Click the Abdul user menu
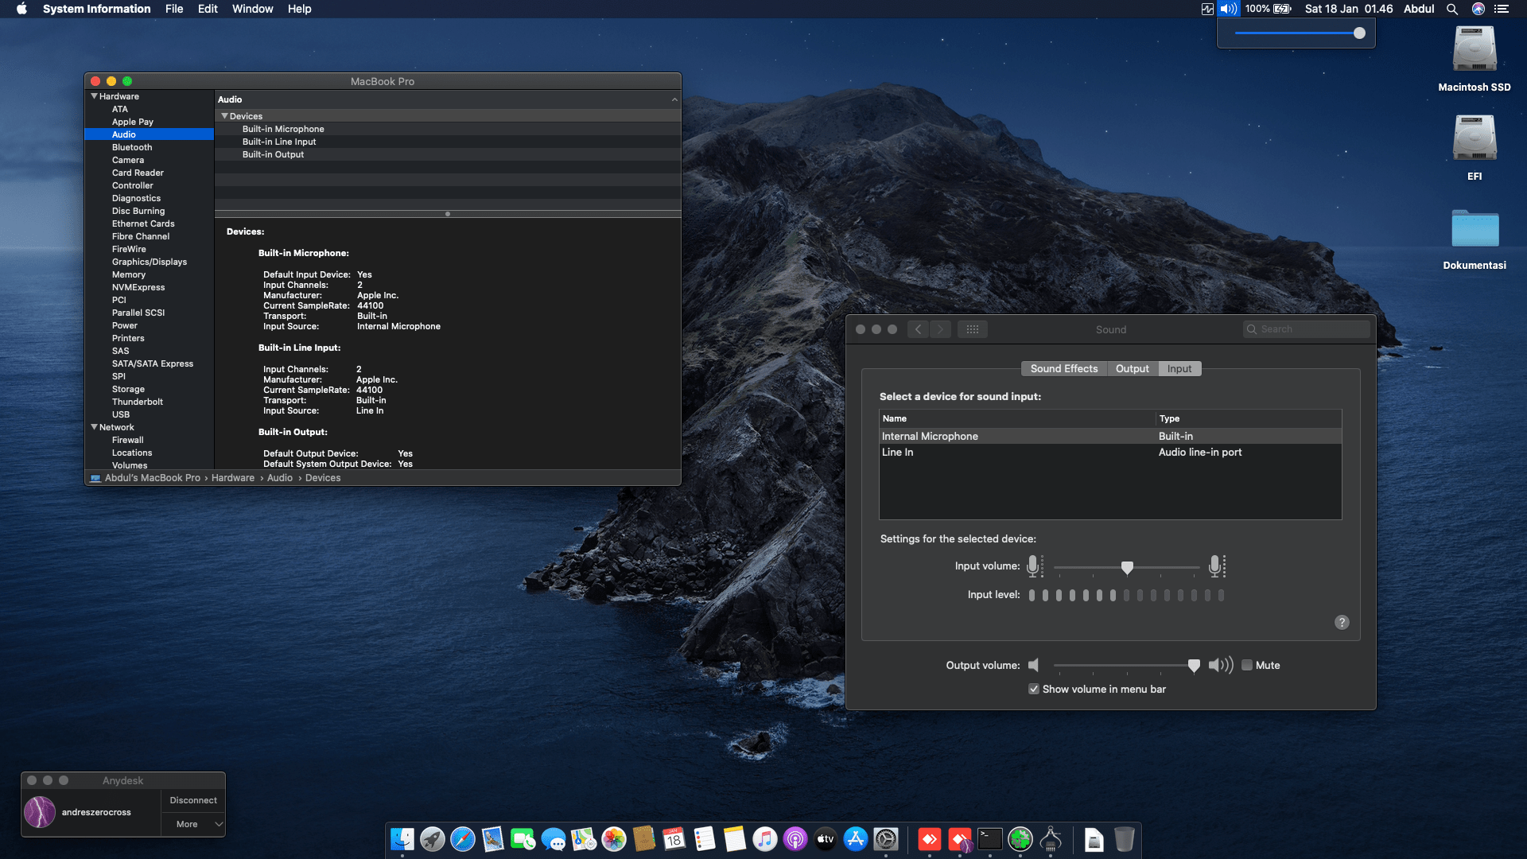The height and width of the screenshot is (859, 1527). pos(1419,9)
